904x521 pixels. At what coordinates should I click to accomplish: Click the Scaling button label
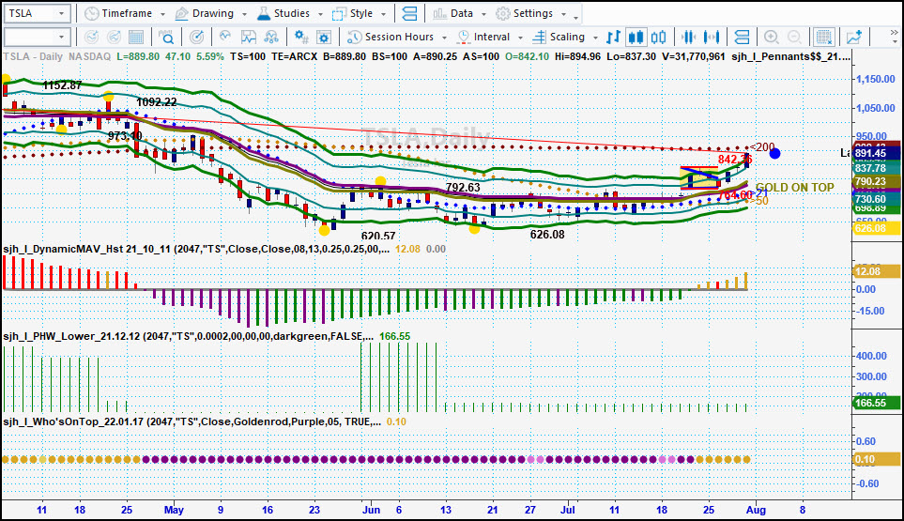pyautogui.click(x=567, y=37)
